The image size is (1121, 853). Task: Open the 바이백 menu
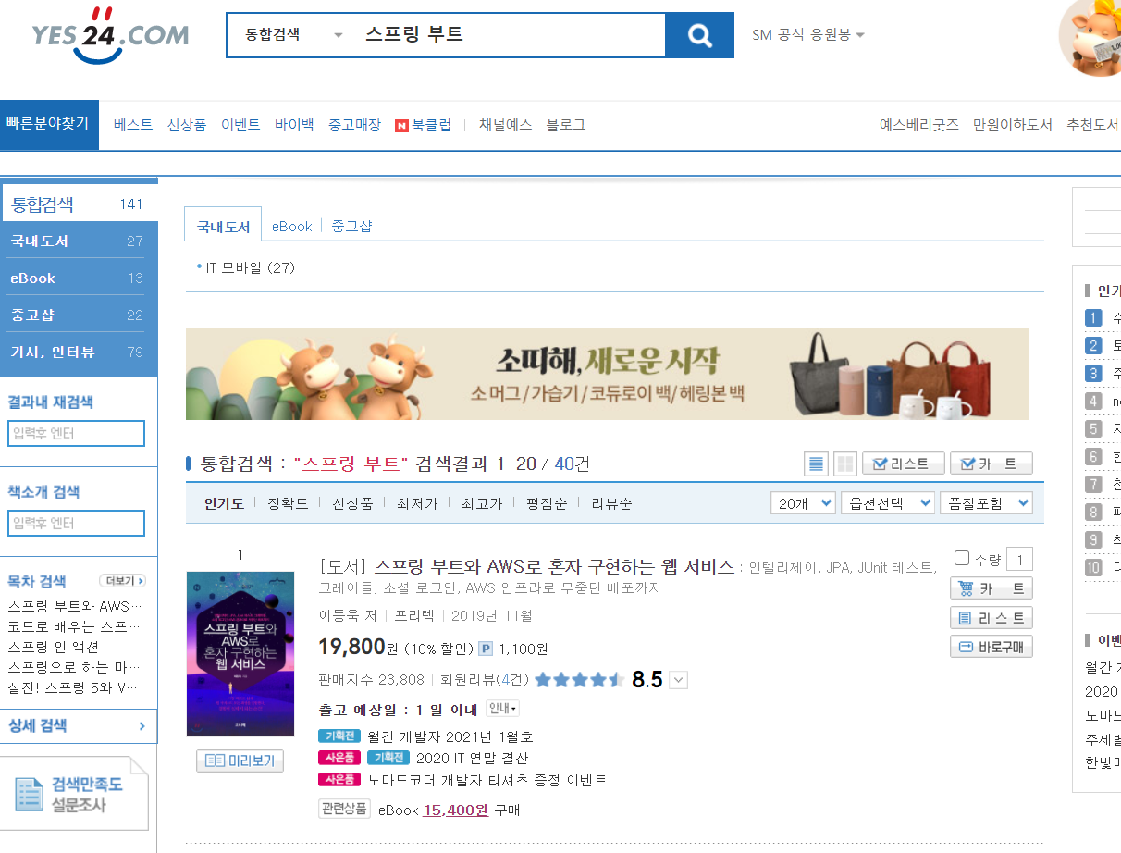294,125
